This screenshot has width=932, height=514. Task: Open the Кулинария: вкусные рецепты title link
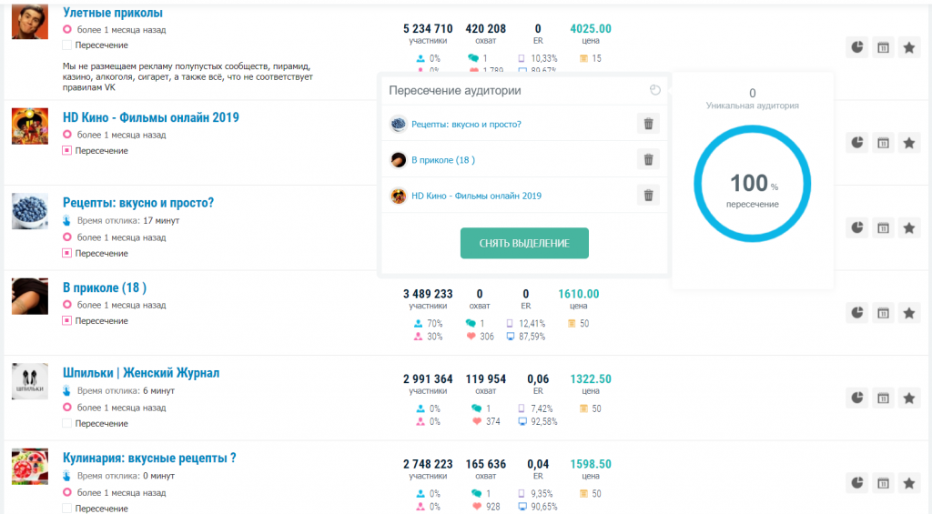(x=149, y=459)
